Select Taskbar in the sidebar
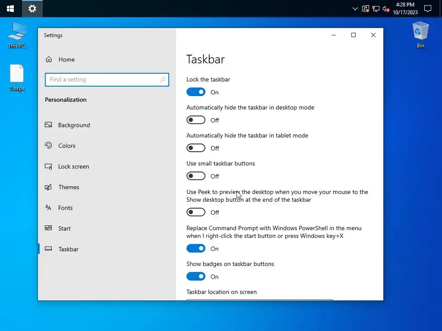The width and height of the screenshot is (442, 331). tap(107, 249)
